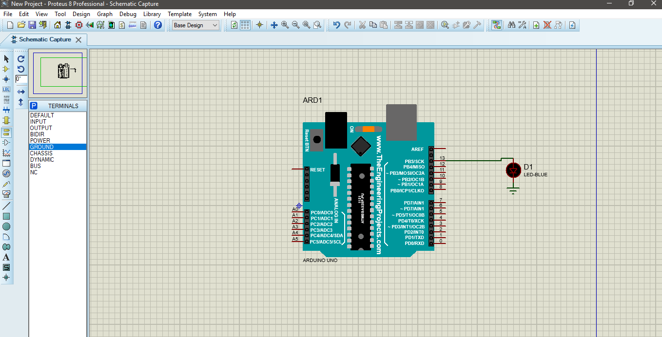The height and width of the screenshot is (337, 662).
Task: Click the Y-Mirror vertical flip icon
Action: tap(21, 102)
